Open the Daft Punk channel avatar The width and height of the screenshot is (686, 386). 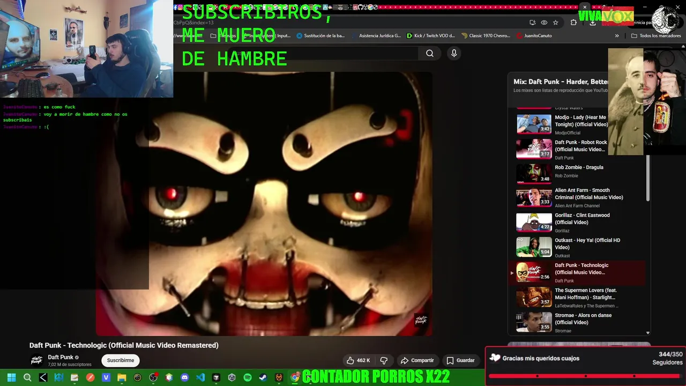click(x=36, y=360)
